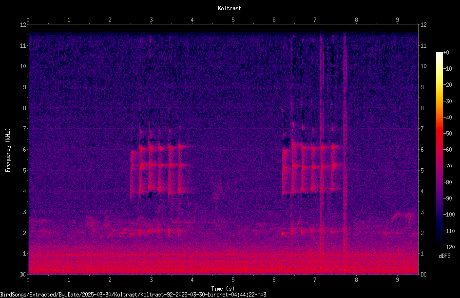Click the "-100" label on the color scale

click(449, 215)
